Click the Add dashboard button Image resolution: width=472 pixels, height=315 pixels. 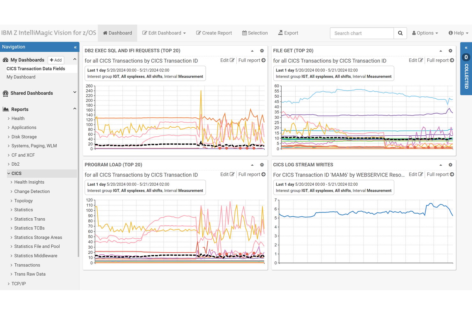click(56, 60)
